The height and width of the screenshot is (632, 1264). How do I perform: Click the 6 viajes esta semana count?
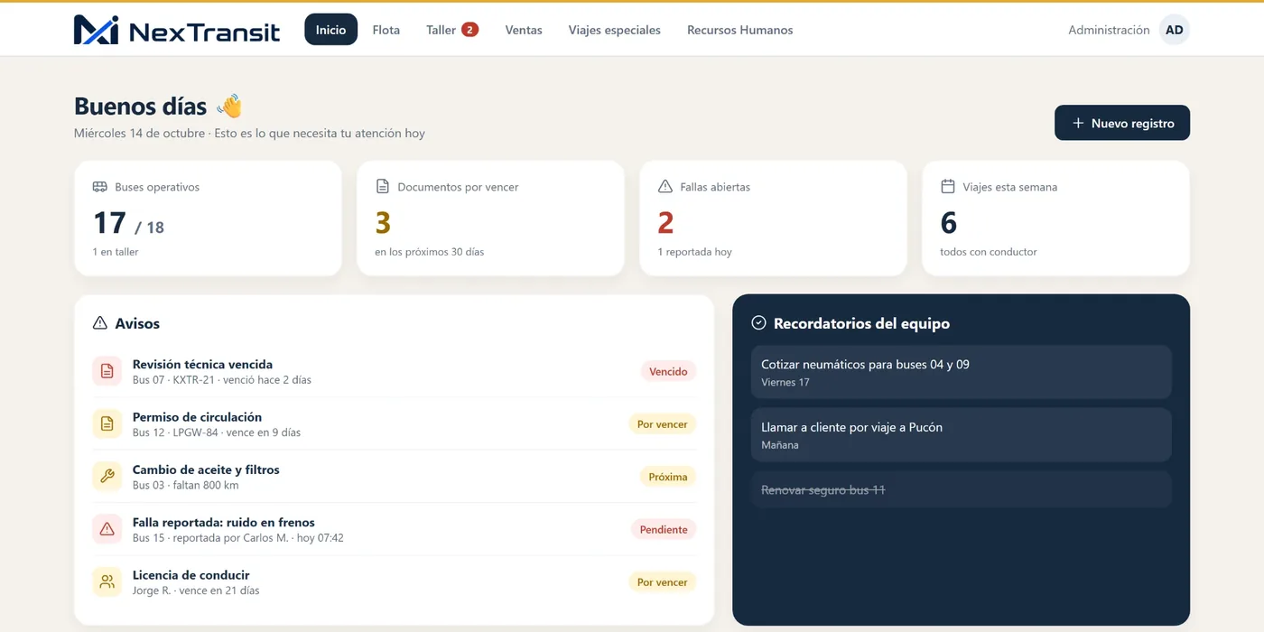pos(949,222)
